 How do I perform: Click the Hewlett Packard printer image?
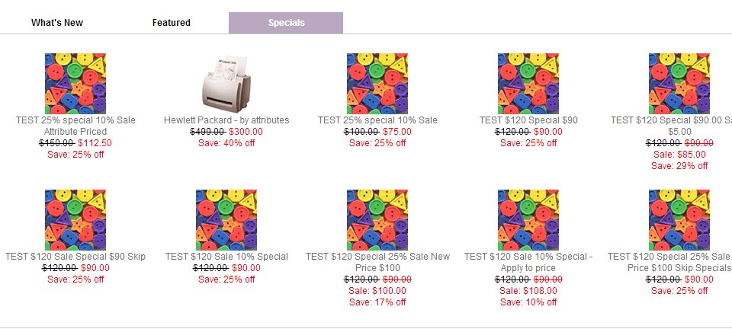226,84
